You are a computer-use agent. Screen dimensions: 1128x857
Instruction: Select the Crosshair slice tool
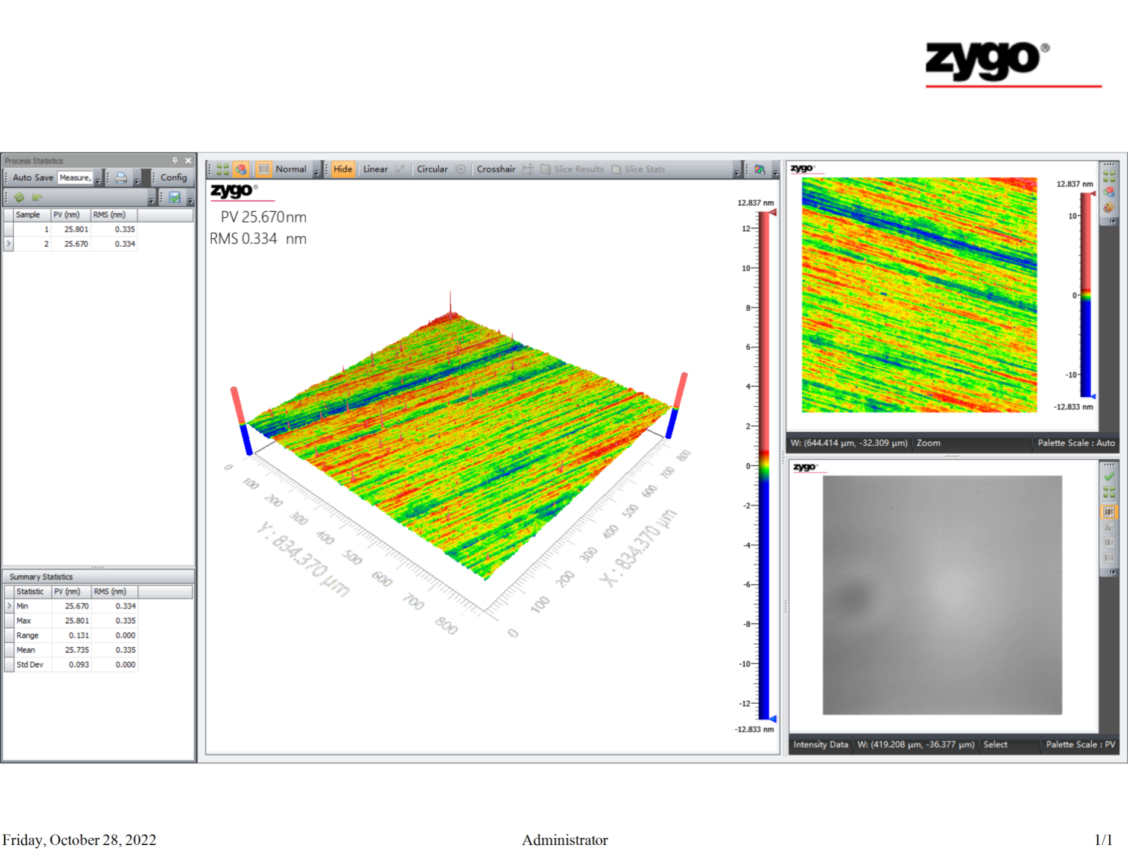pos(496,169)
